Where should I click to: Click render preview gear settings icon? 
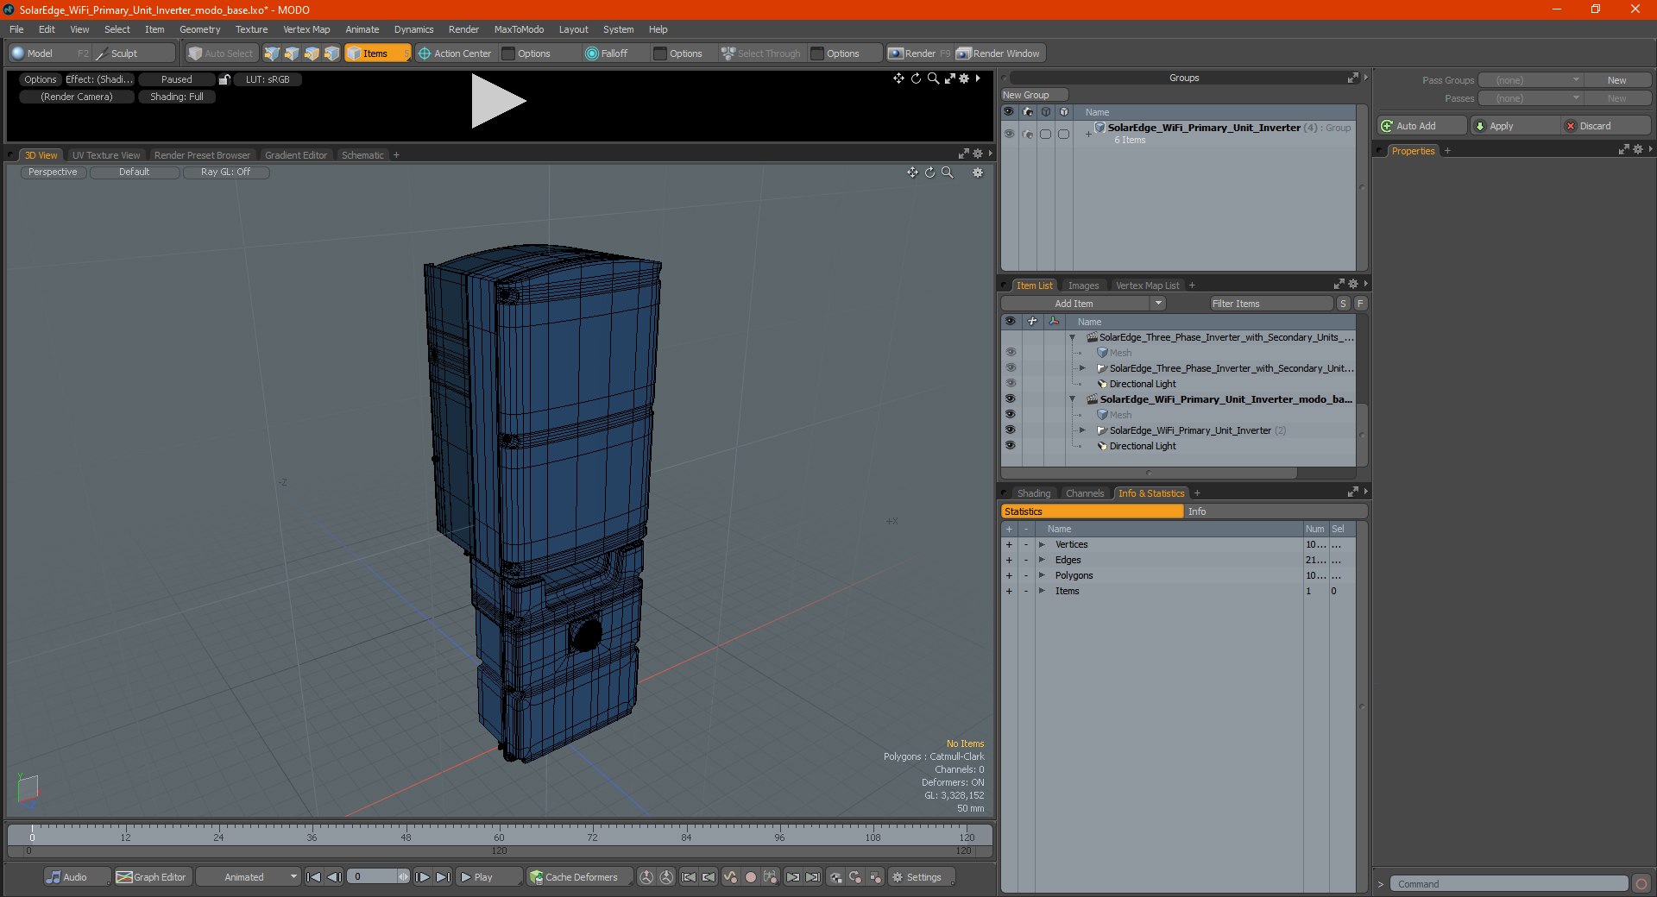tap(965, 78)
